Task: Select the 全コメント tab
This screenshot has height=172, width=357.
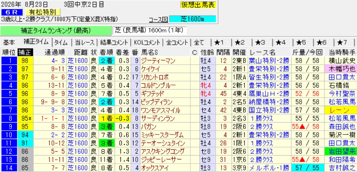Action: point(178,42)
